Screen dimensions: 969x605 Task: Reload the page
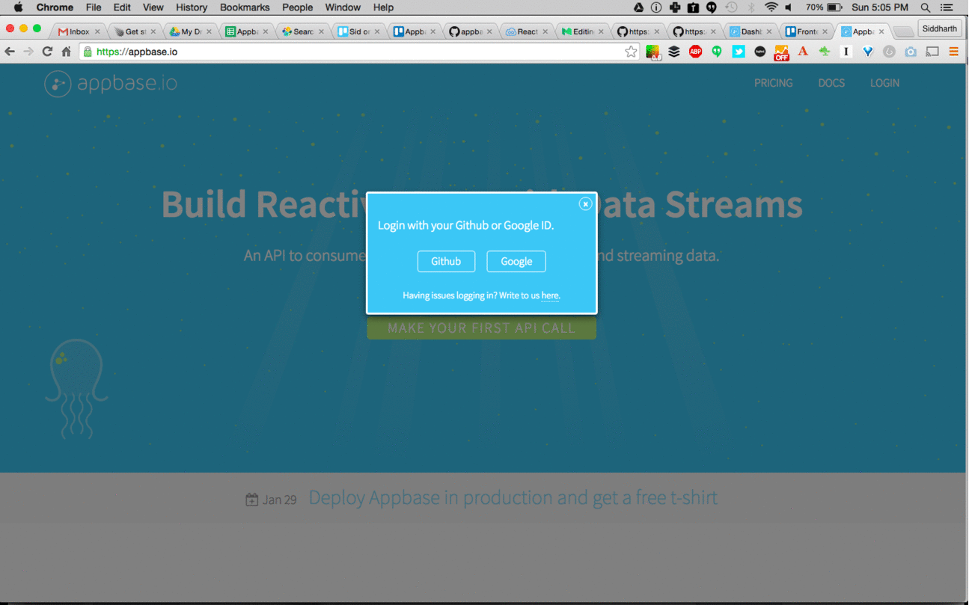(x=47, y=52)
